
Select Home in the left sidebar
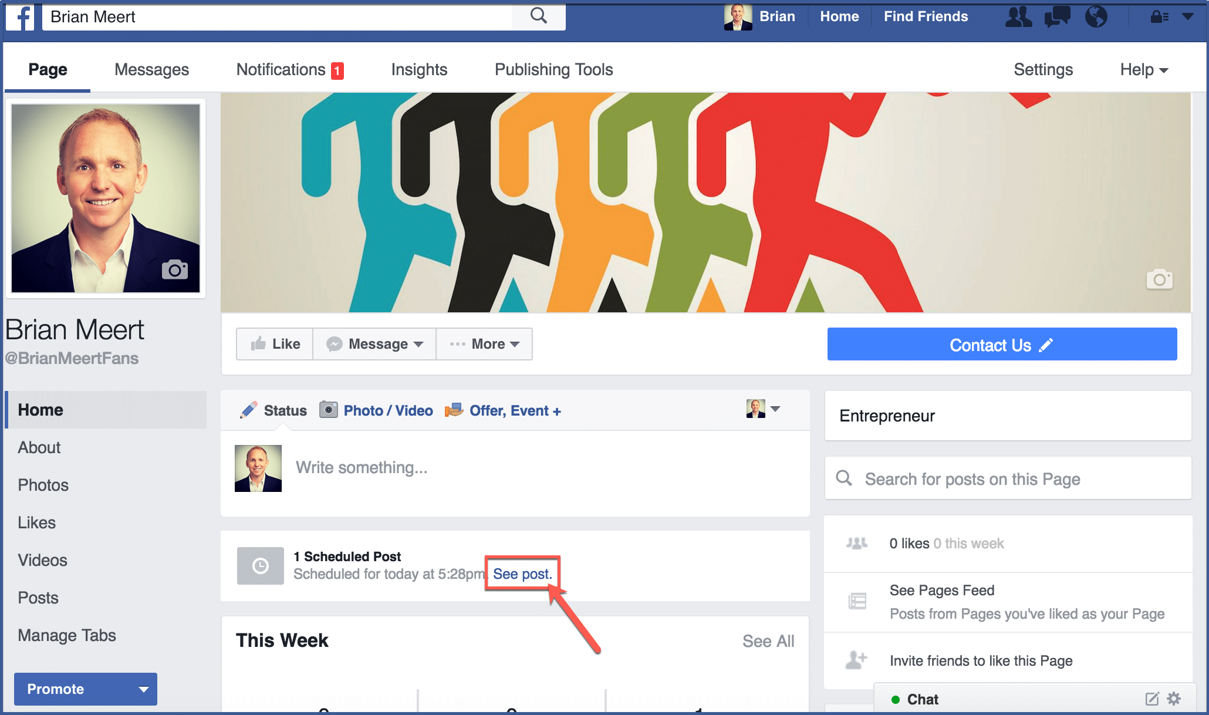pos(106,410)
